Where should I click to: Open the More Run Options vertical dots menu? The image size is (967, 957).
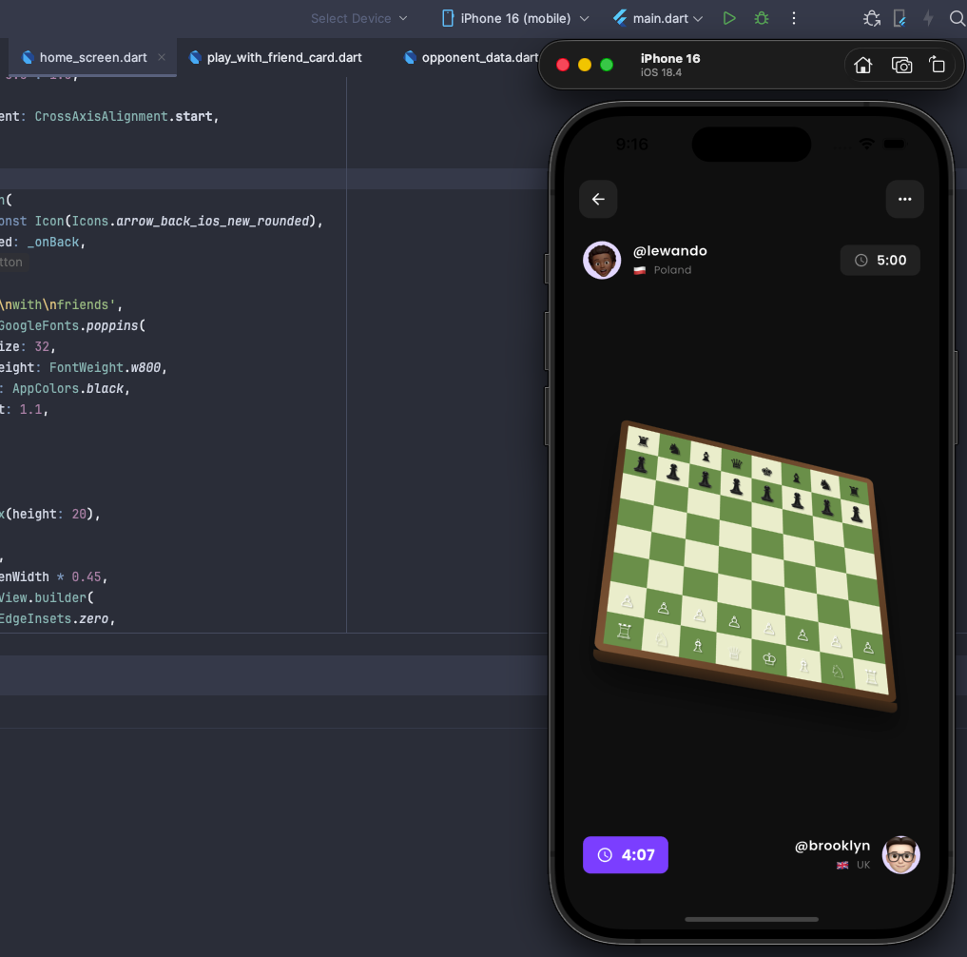(x=794, y=18)
